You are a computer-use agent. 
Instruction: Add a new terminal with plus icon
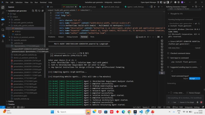click(148, 37)
